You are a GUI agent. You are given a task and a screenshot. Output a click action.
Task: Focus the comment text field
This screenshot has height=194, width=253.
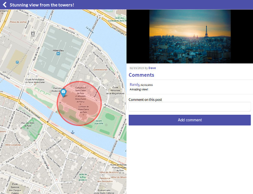click(190, 107)
